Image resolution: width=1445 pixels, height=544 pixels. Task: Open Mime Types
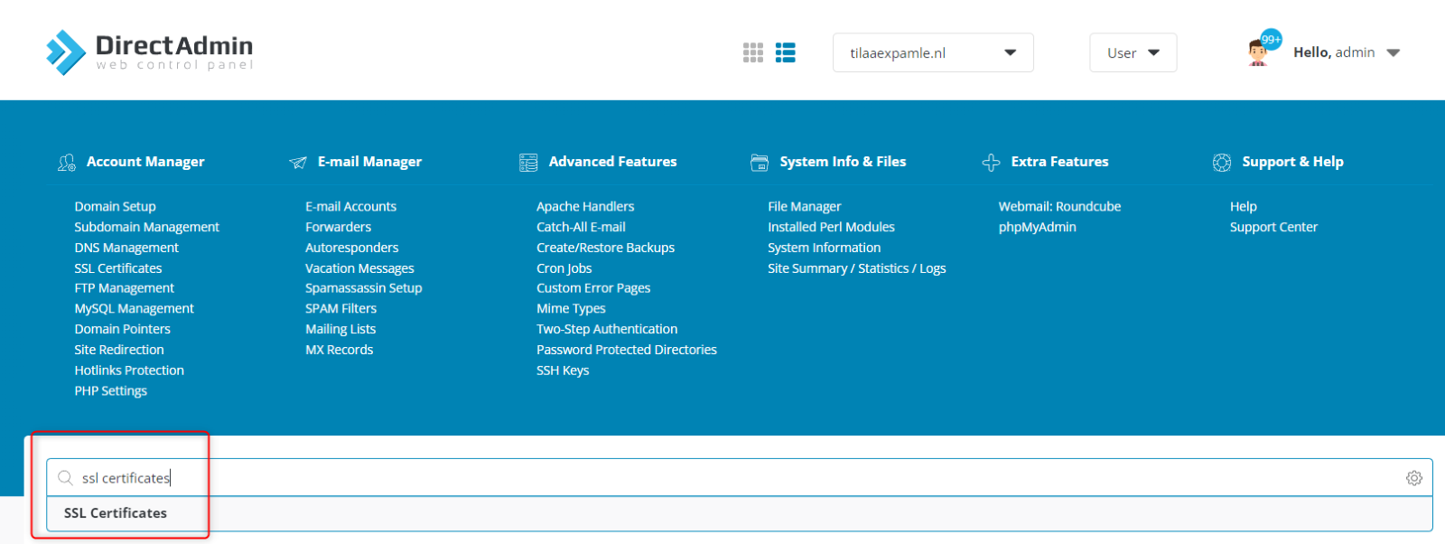point(571,309)
